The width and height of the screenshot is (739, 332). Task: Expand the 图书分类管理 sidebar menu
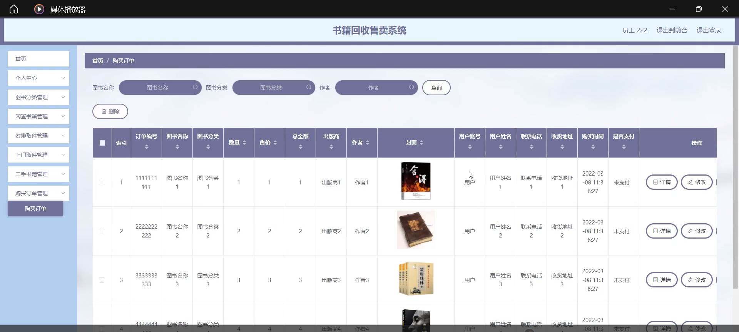pyautogui.click(x=38, y=97)
